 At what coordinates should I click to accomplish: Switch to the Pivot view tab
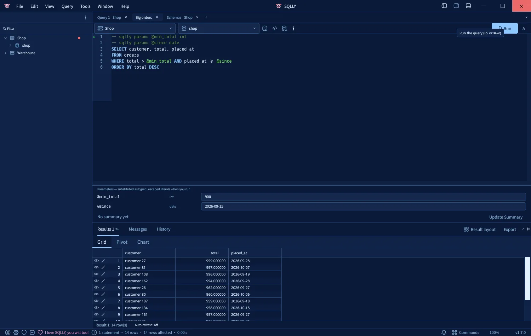click(x=122, y=242)
